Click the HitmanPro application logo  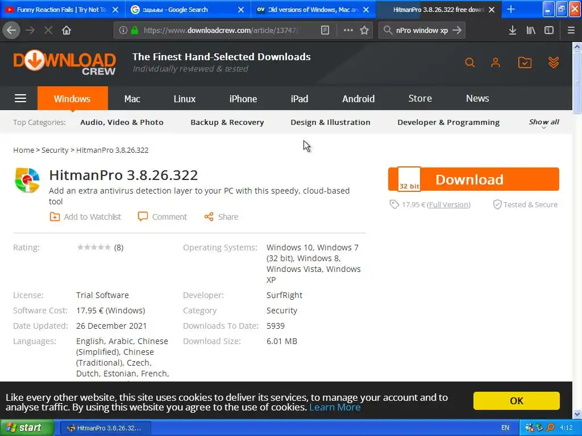click(x=27, y=180)
